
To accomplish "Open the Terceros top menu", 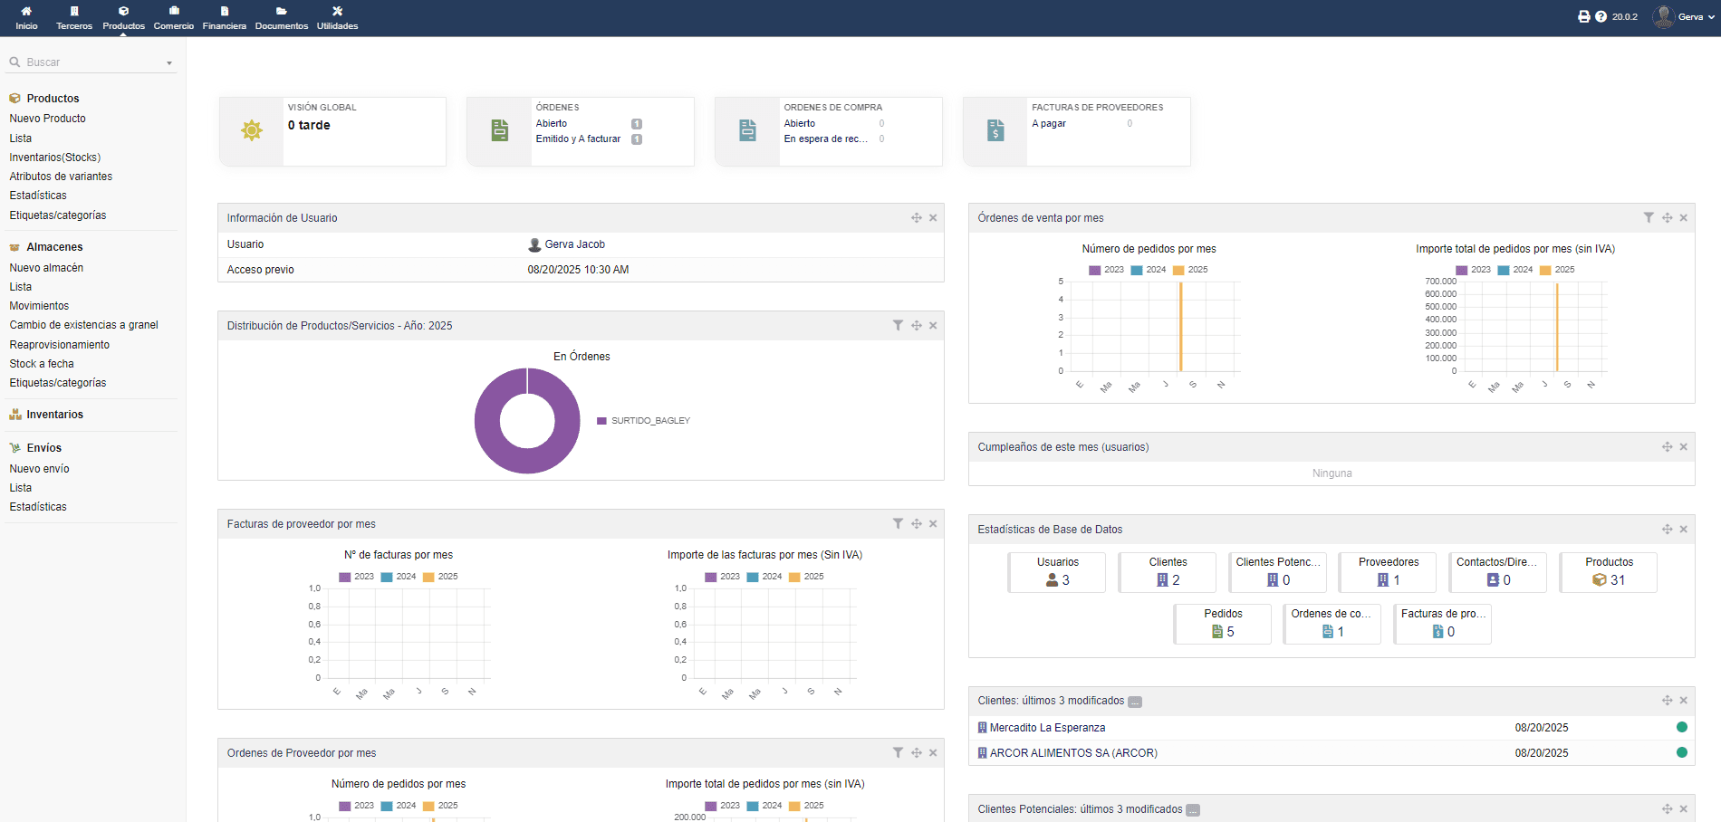I will click(74, 17).
